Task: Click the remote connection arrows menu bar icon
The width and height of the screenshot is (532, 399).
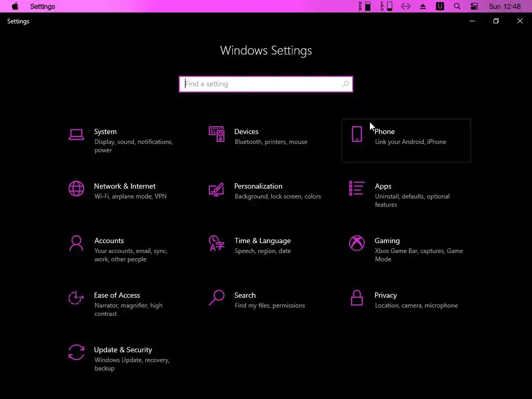Action: point(406,6)
